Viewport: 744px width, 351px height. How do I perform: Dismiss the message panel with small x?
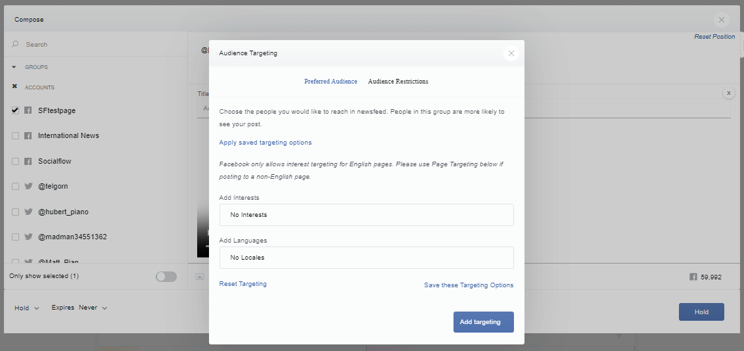[729, 93]
